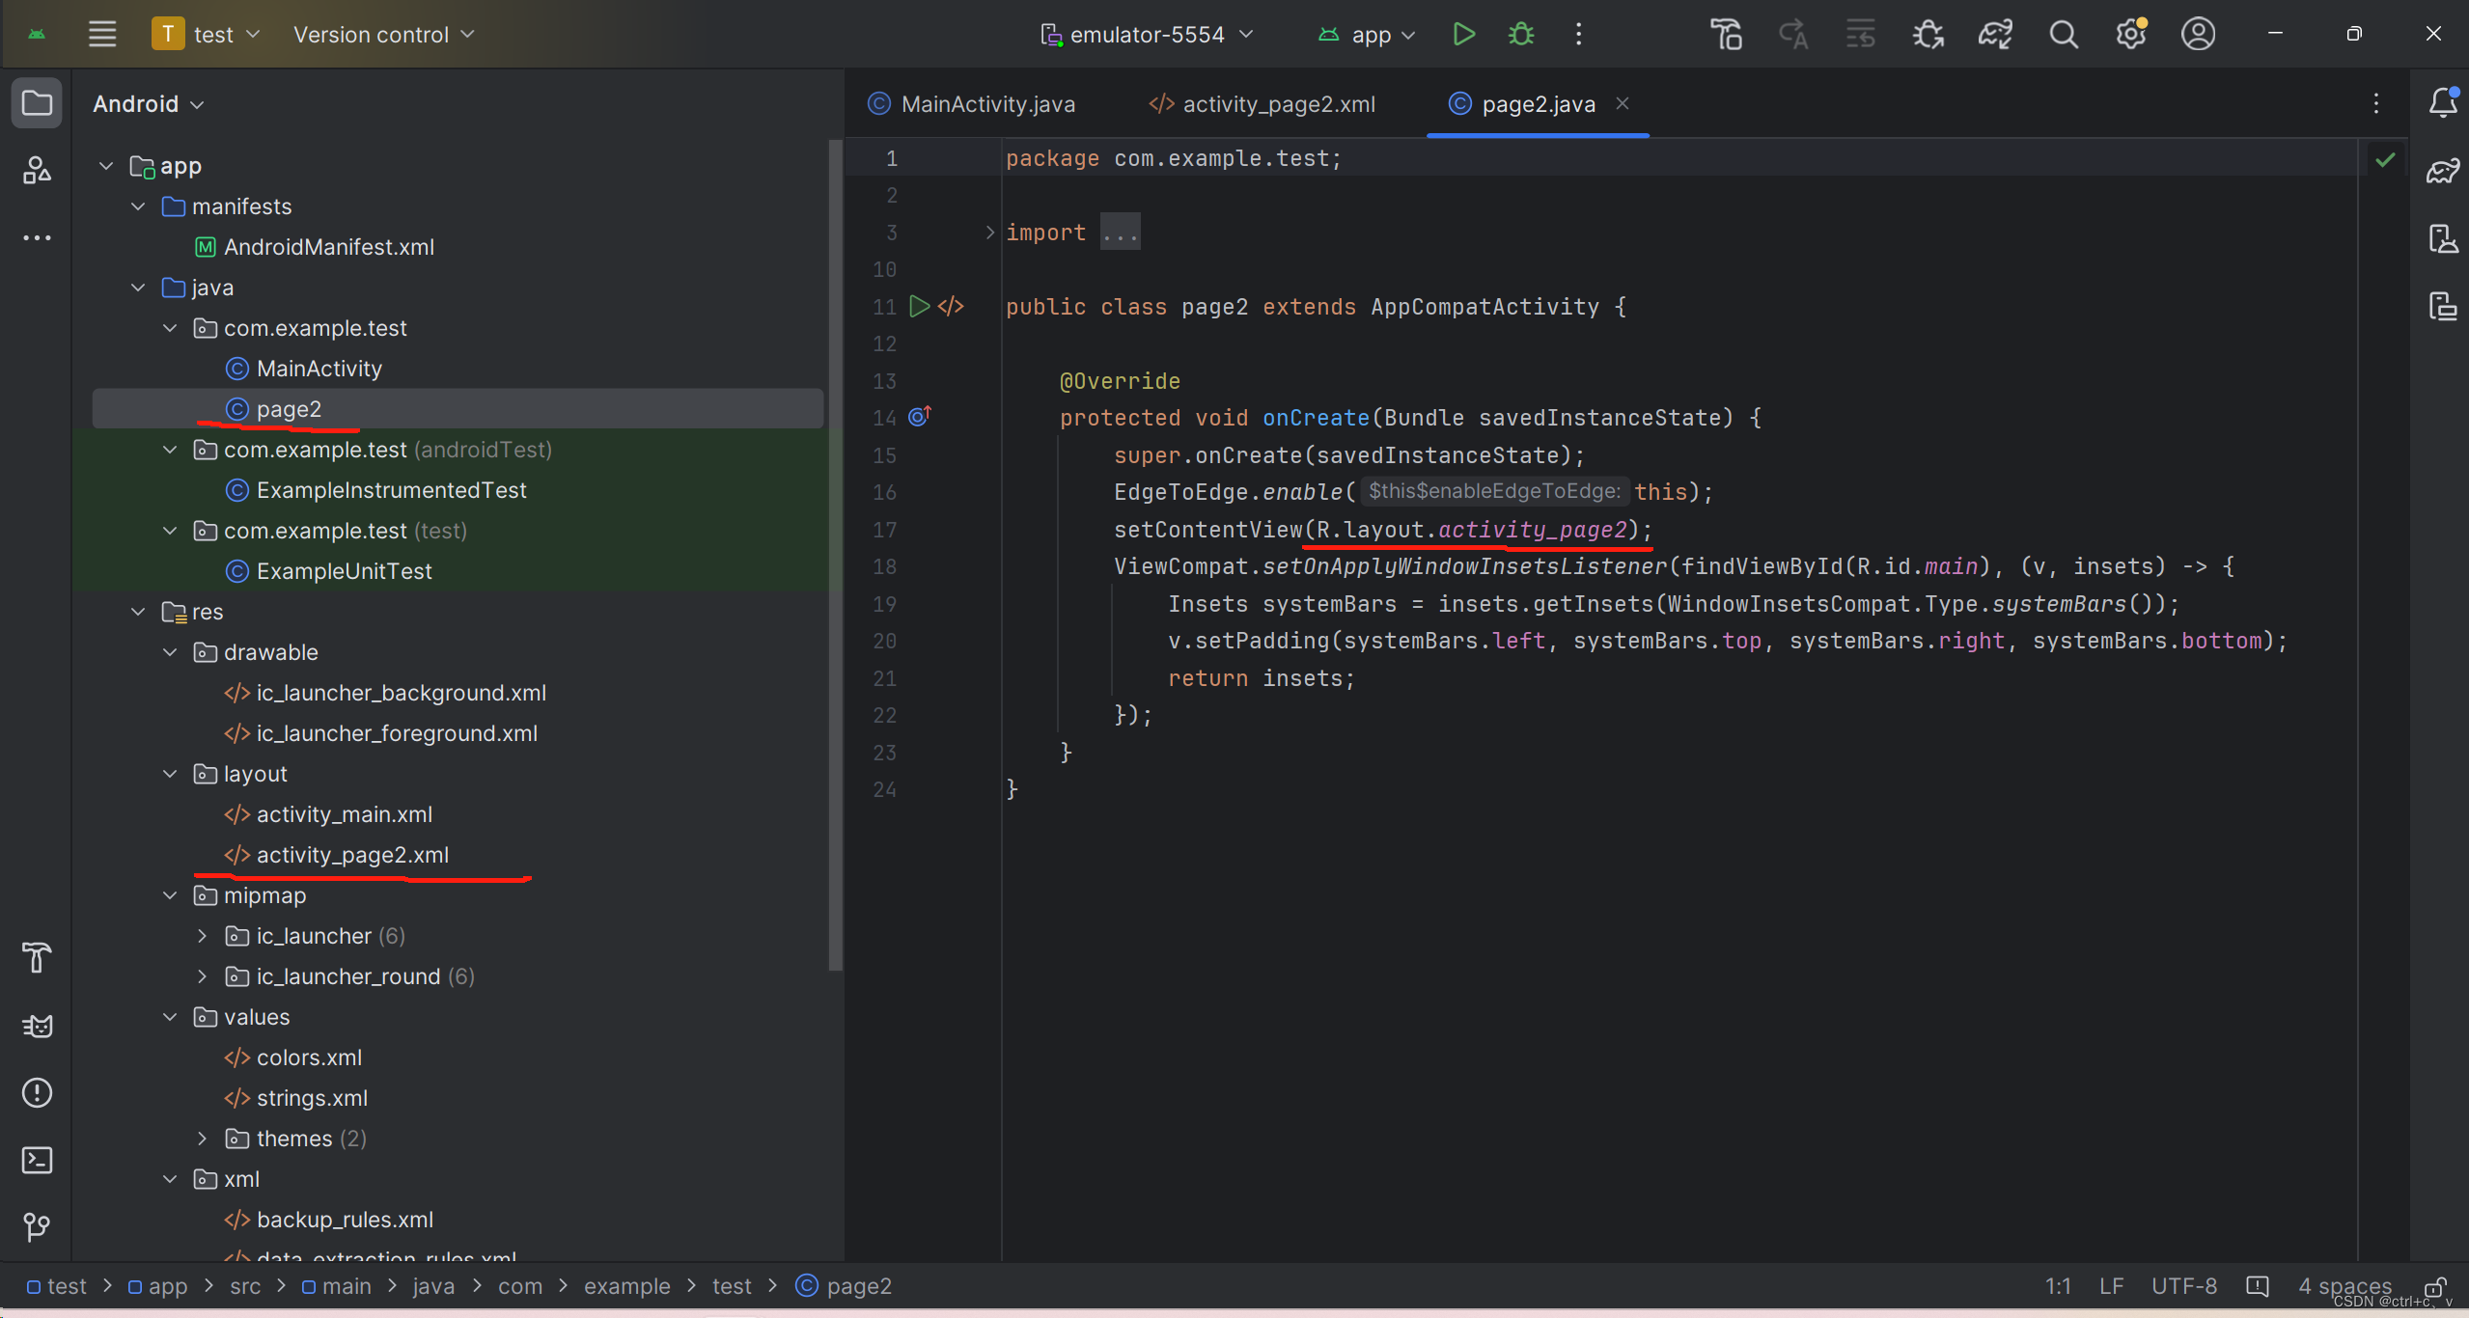This screenshot has height=1318, width=2469.
Task: Open account profile icon
Action: coord(2198,35)
